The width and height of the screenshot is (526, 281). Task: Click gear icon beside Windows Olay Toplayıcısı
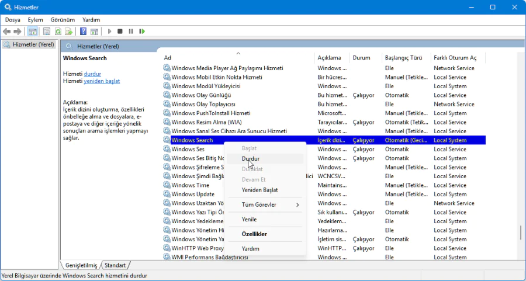(167, 105)
